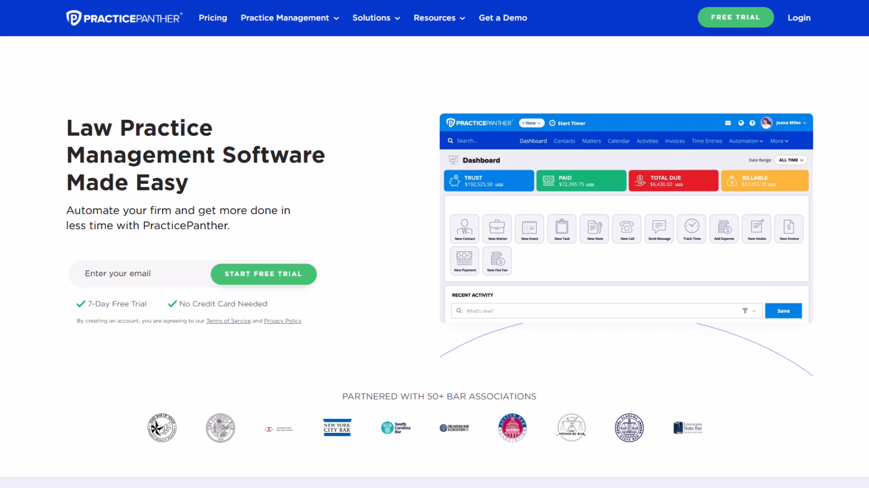Click the PracticePanther logo in site header
The width and height of the screenshot is (869, 488).
pos(124,18)
